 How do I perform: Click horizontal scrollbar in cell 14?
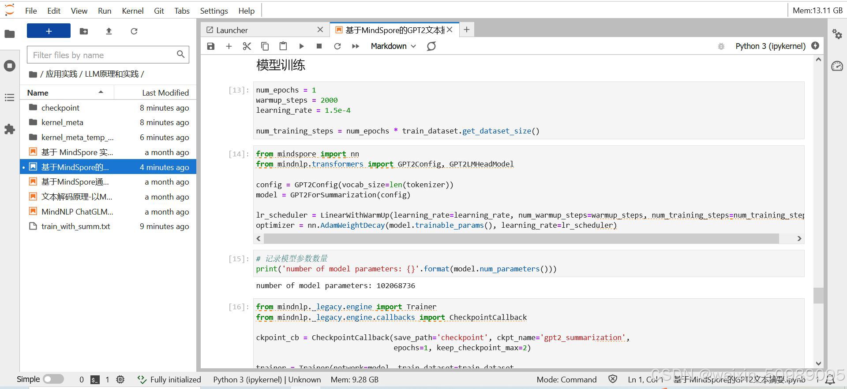coord(521,238)
